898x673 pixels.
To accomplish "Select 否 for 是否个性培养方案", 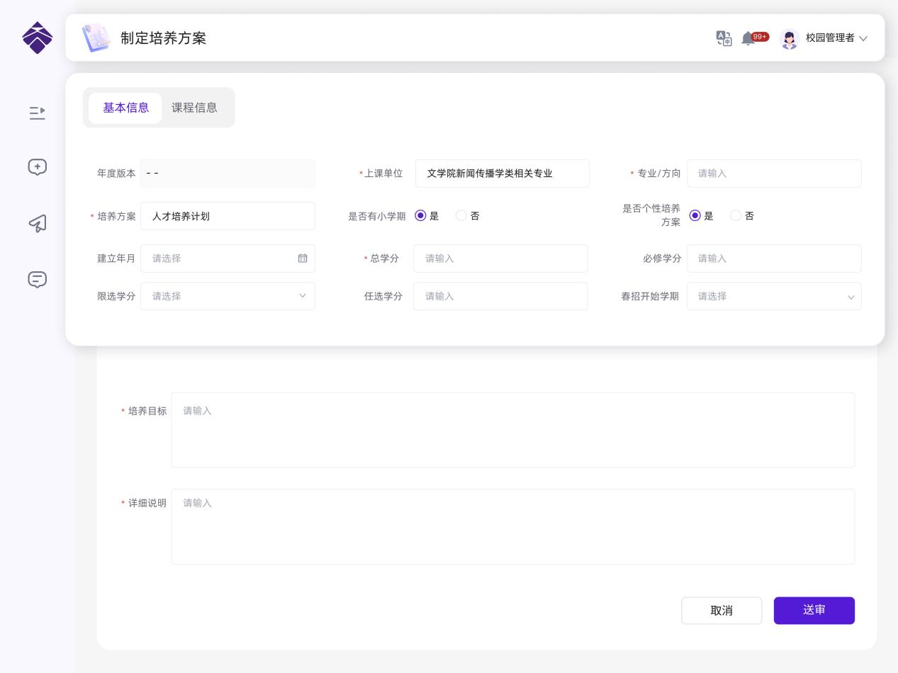I will (x=736, y=216).
